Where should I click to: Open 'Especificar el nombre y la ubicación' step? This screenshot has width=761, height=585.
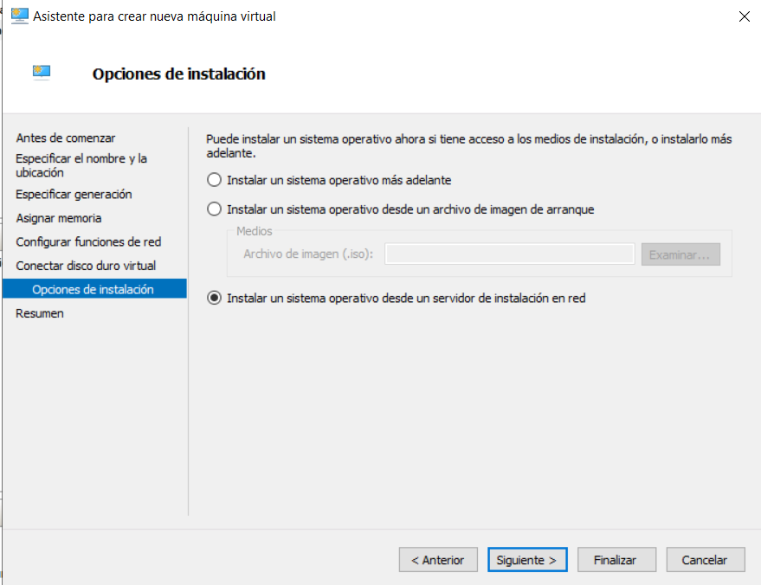(81, 165)
